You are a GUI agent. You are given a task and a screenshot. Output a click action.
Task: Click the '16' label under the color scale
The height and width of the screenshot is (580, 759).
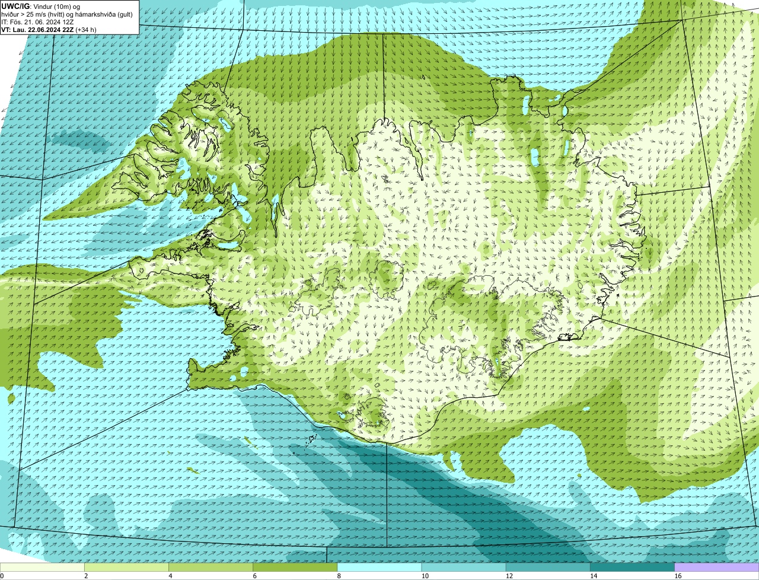[678, 576]
